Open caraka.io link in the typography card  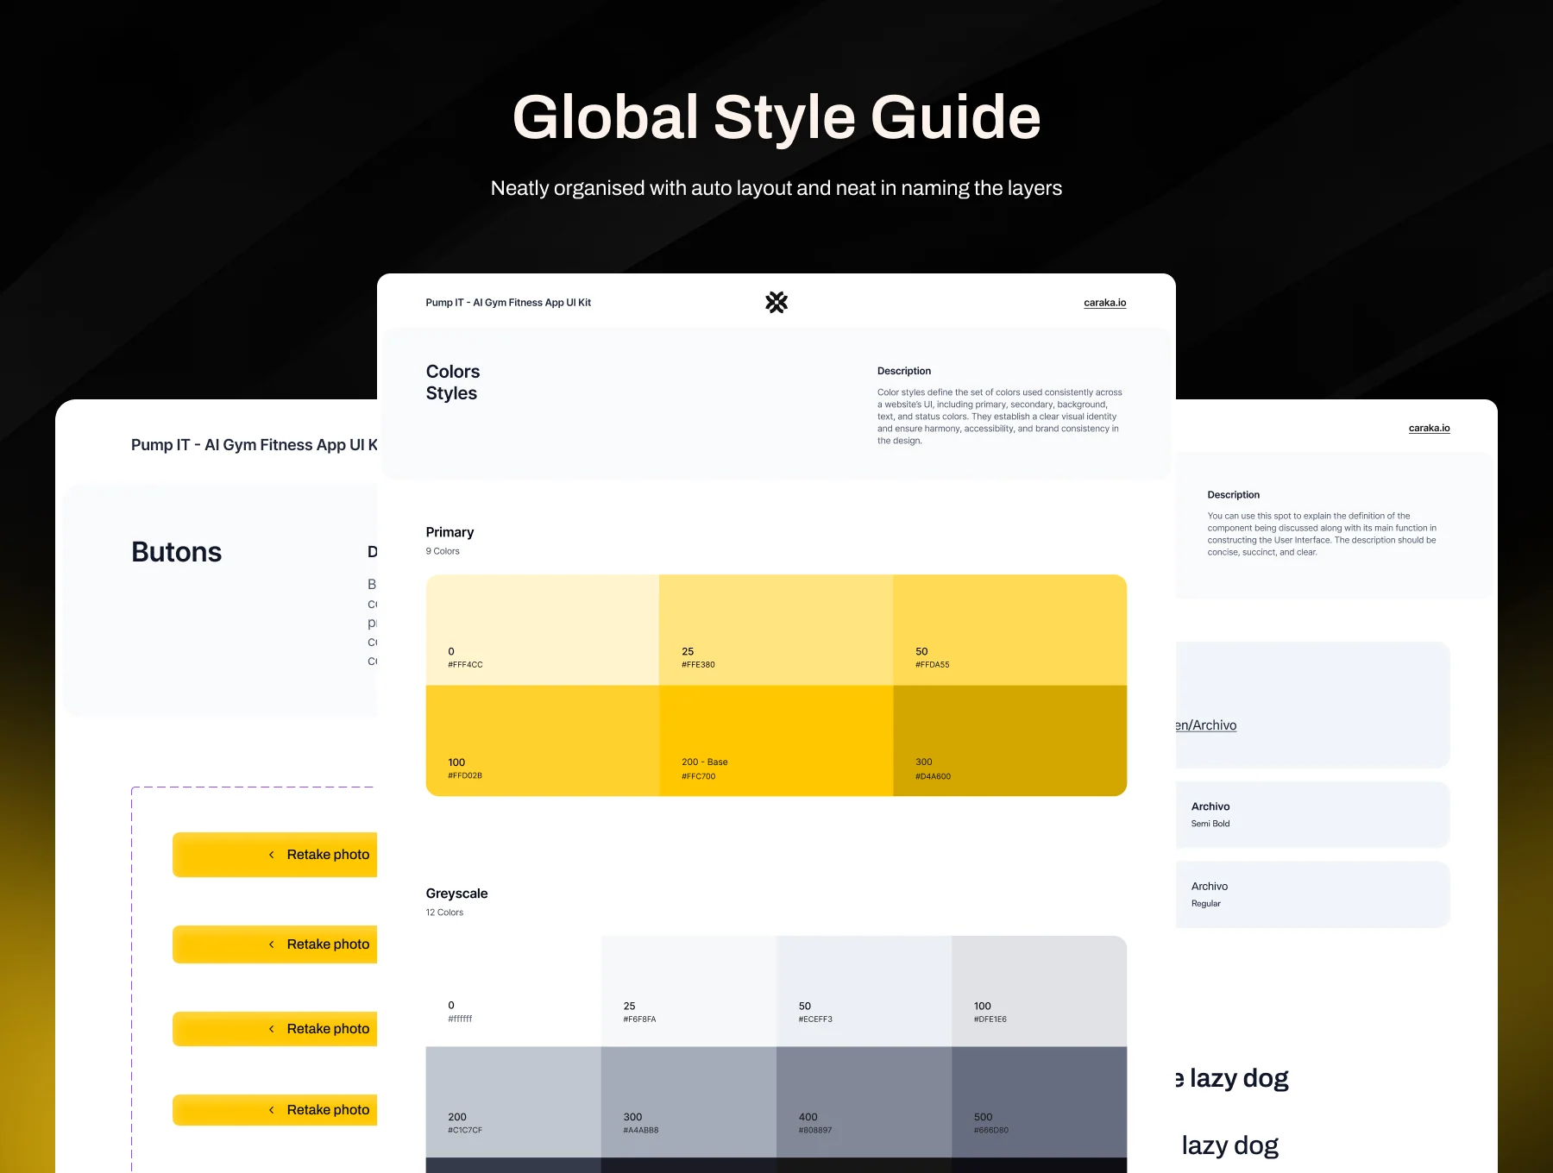1429,428
